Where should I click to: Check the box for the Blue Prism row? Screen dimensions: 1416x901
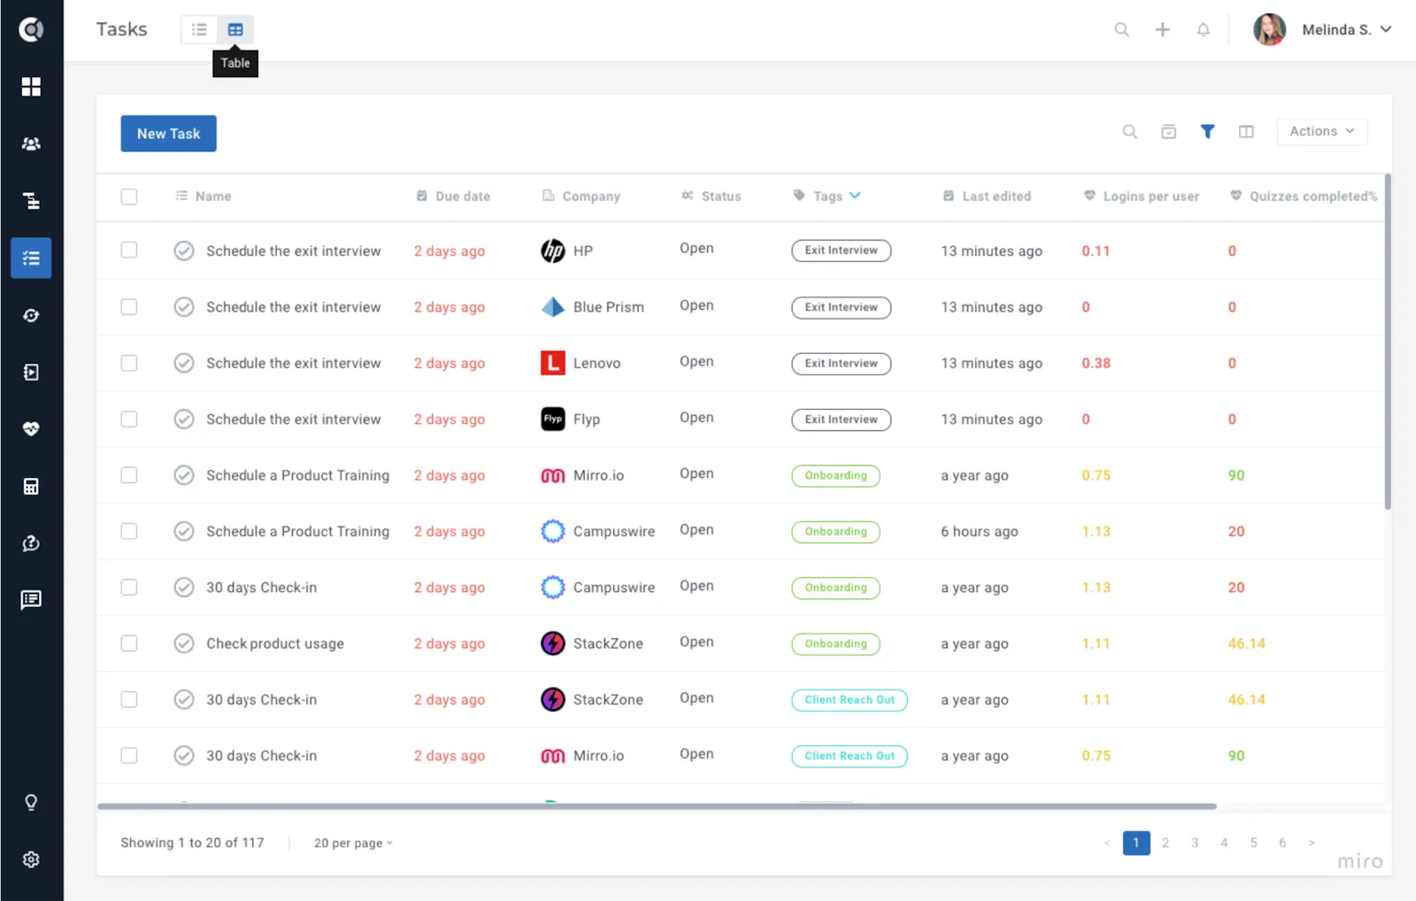pos(129,307)
